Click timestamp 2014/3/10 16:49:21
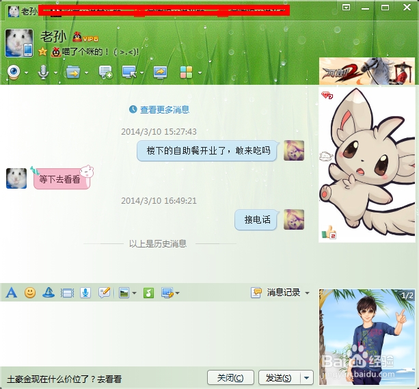This screenshot has height=389, width=419. pos(159,200)
